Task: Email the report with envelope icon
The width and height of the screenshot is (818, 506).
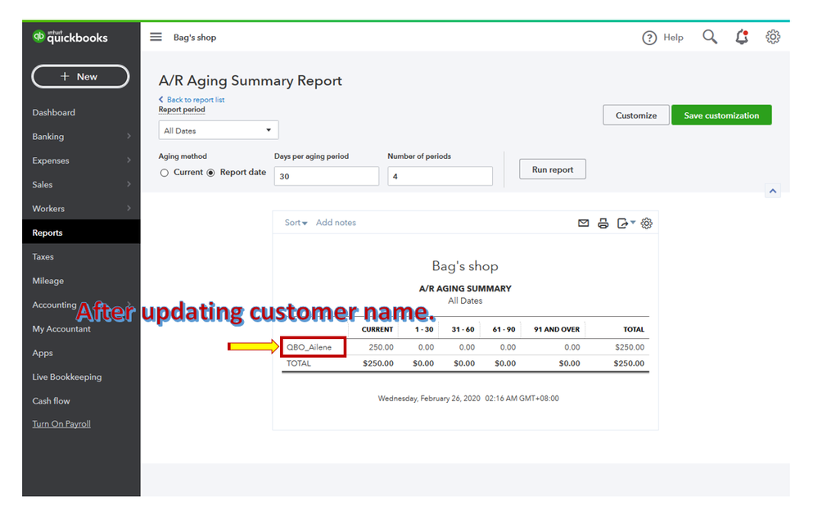Action: click(x=583, y=224)
